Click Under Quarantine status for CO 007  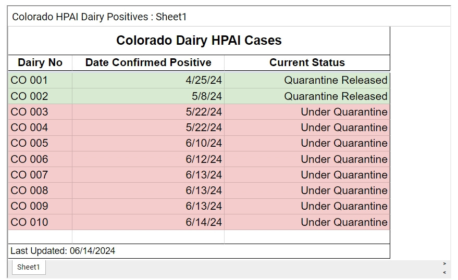click(307, 175)
